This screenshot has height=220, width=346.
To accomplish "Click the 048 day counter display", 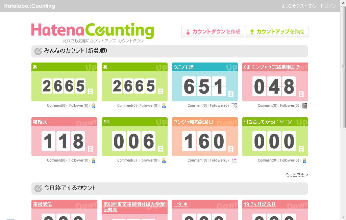I will [x=274, y=86].
